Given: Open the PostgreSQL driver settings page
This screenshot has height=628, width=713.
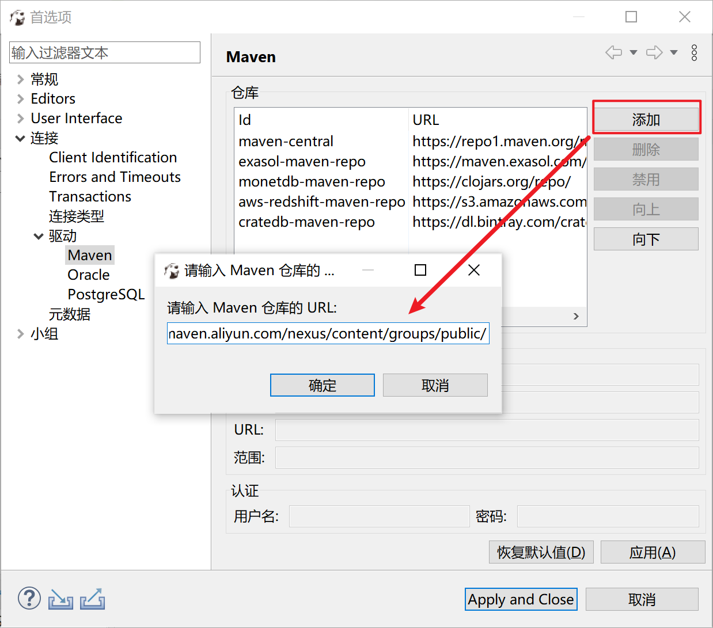Looking at the screenshot, I should click(x=106, y=294).
